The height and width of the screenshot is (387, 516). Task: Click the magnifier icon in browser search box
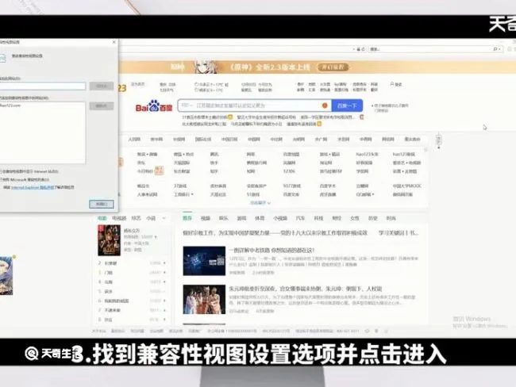pos(495,49)
